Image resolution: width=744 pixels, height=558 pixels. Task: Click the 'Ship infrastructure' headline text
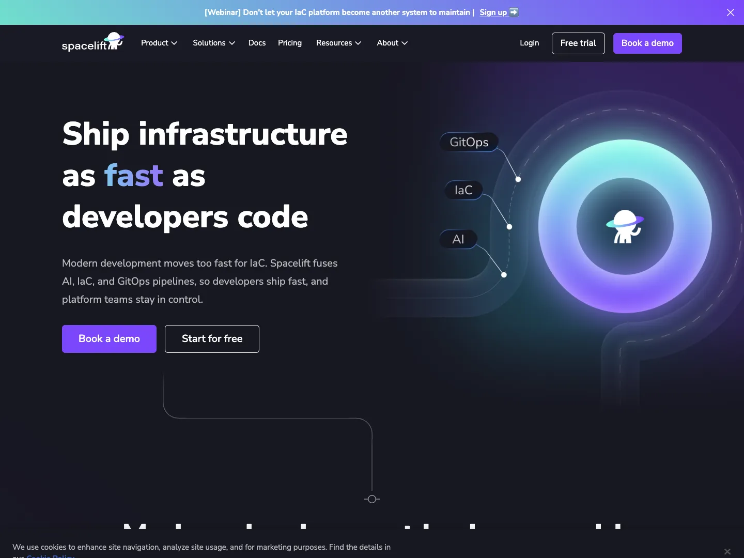(205, 134)
